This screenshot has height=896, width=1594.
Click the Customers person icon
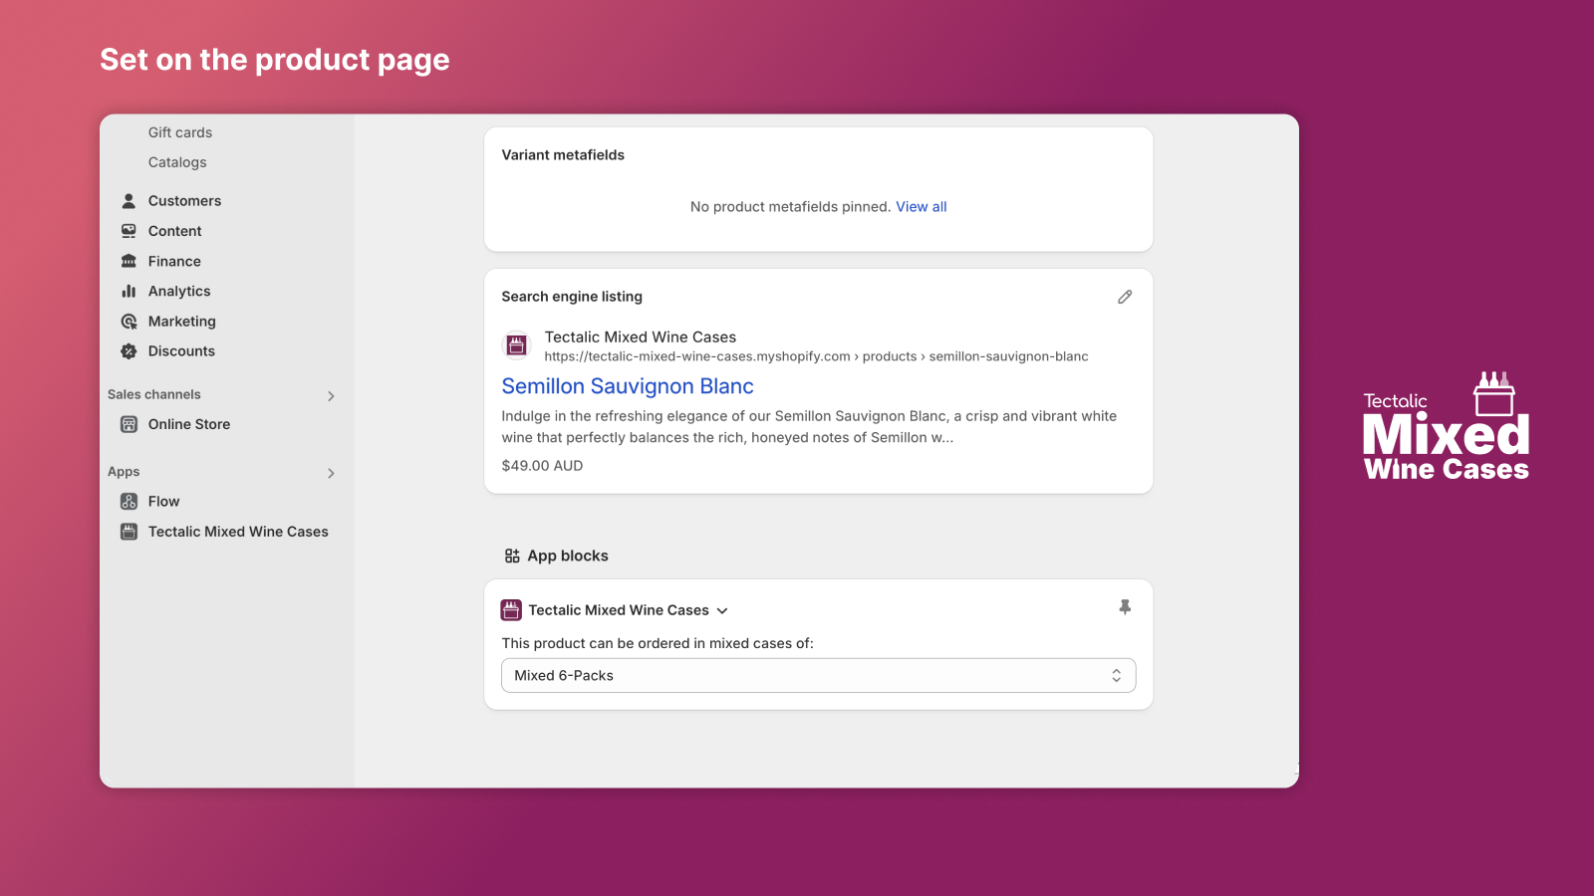click(x=129, y=201)
